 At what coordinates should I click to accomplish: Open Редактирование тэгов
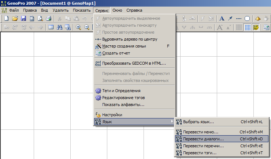click(x=134, y=98)
